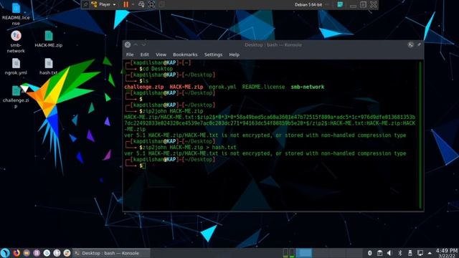Click HACK-ME.zip in the ls output
459x258 pixels.
(186, 87)
